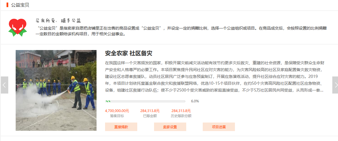This screenshot has width=338, height=141.
Task: Click the 历史筹款总额 label
Action: click(181, 116)
